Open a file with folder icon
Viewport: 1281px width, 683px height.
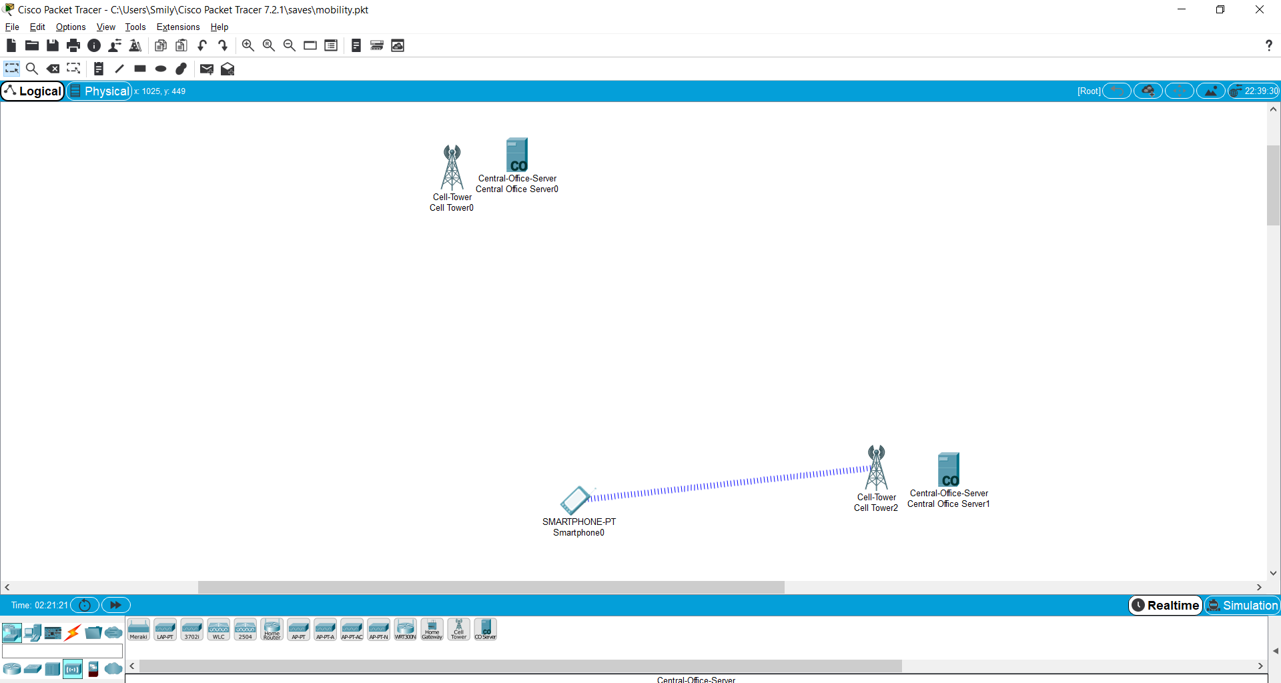coord(31,45)
